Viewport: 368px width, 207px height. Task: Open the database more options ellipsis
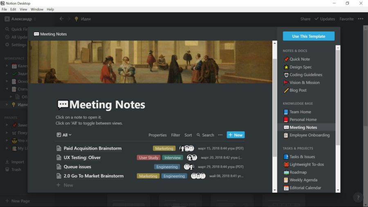[220, 135]
